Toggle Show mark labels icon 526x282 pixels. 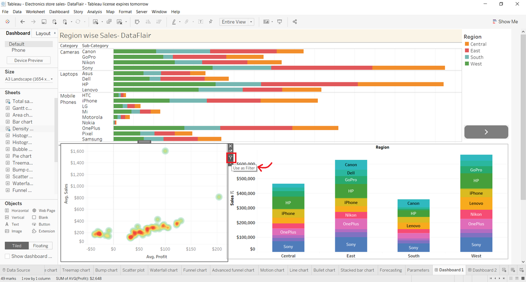coord(201,21)
